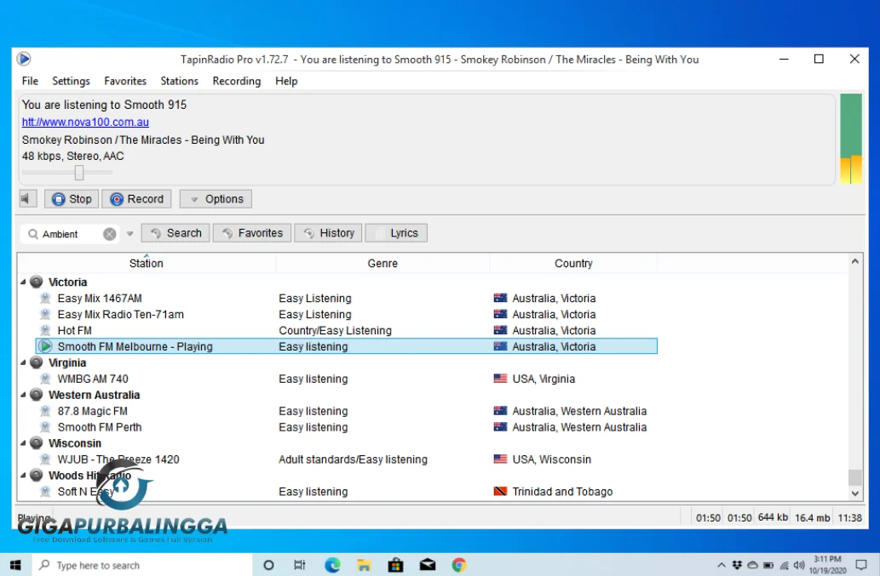
Task: Open the Options dropdown button
Action: (216, 199)
